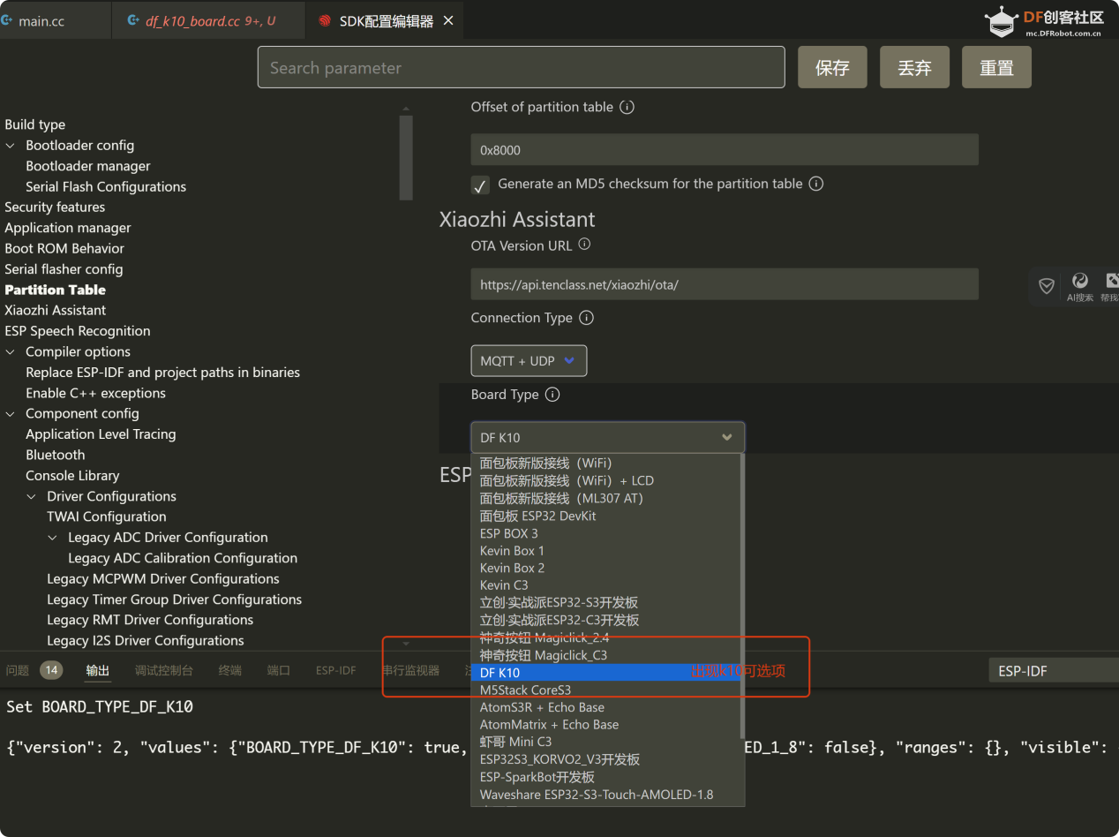Image resolution: width=1119 pixels, height=837 pixels.
Task: Click the Search parameter input field
Action: click(521, 68)
